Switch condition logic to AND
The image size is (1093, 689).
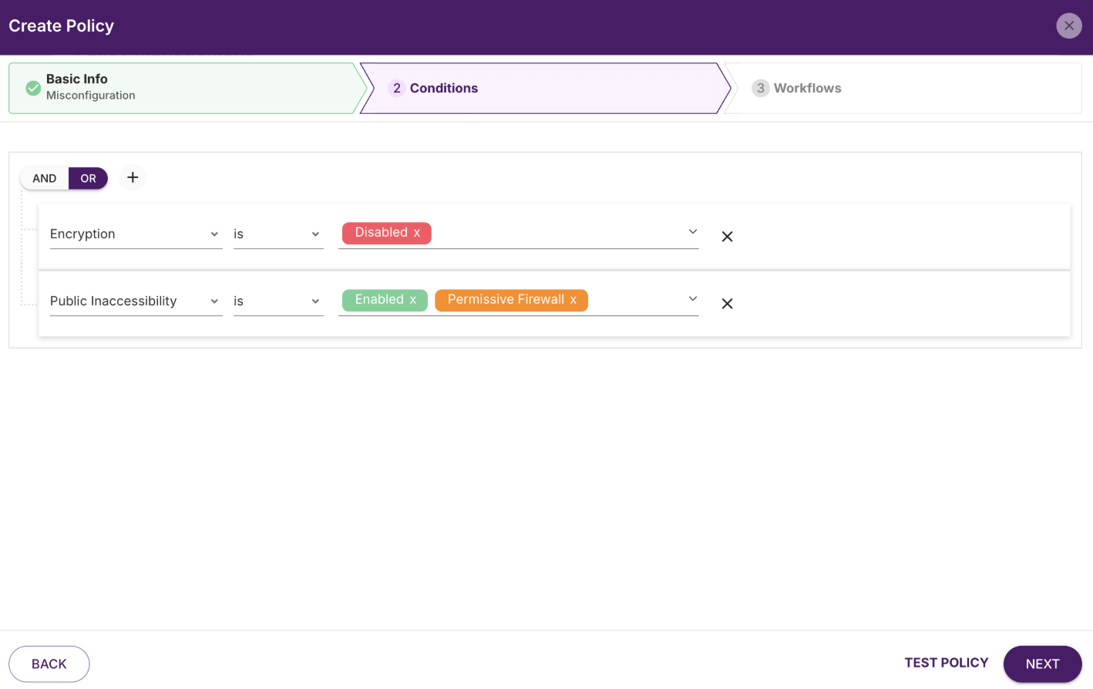(x=45, y=178)
